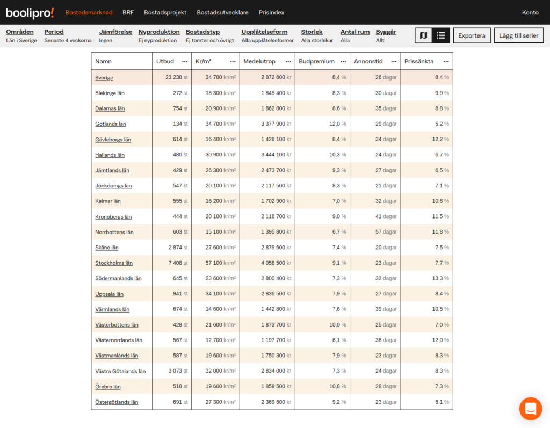The image size is (550, 428).
Task: Open the Medelutrop column ellipsis menu
Action: click(288, 61)
